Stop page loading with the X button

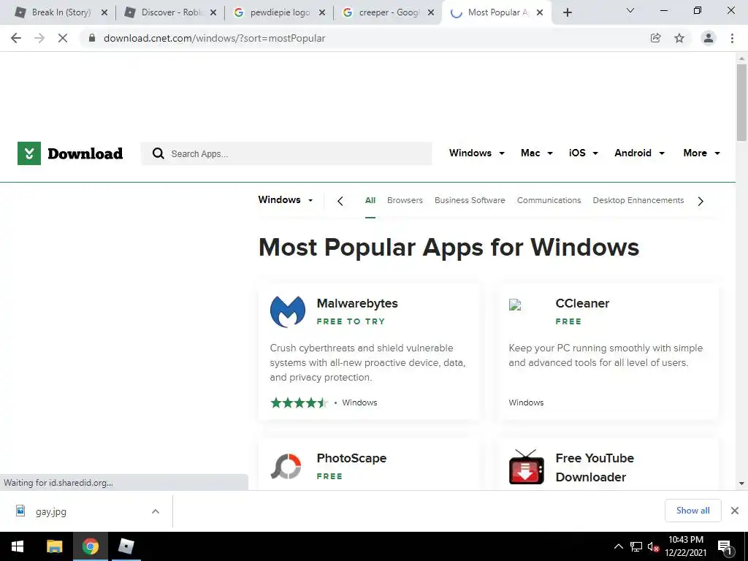tap(63, 38)
